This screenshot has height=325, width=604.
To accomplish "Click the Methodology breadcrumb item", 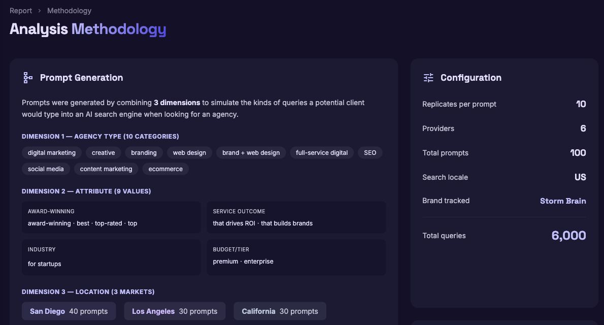I will [70, 11].
